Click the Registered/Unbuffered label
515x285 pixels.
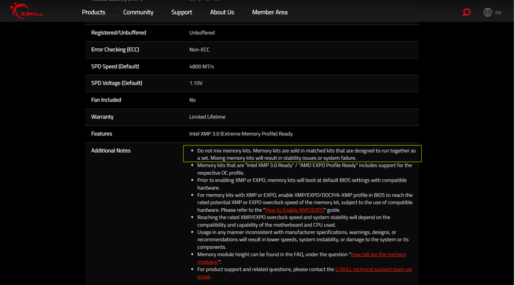click(119, 33)
